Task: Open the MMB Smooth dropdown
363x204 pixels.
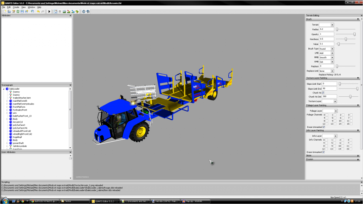Action: (332, 57)
